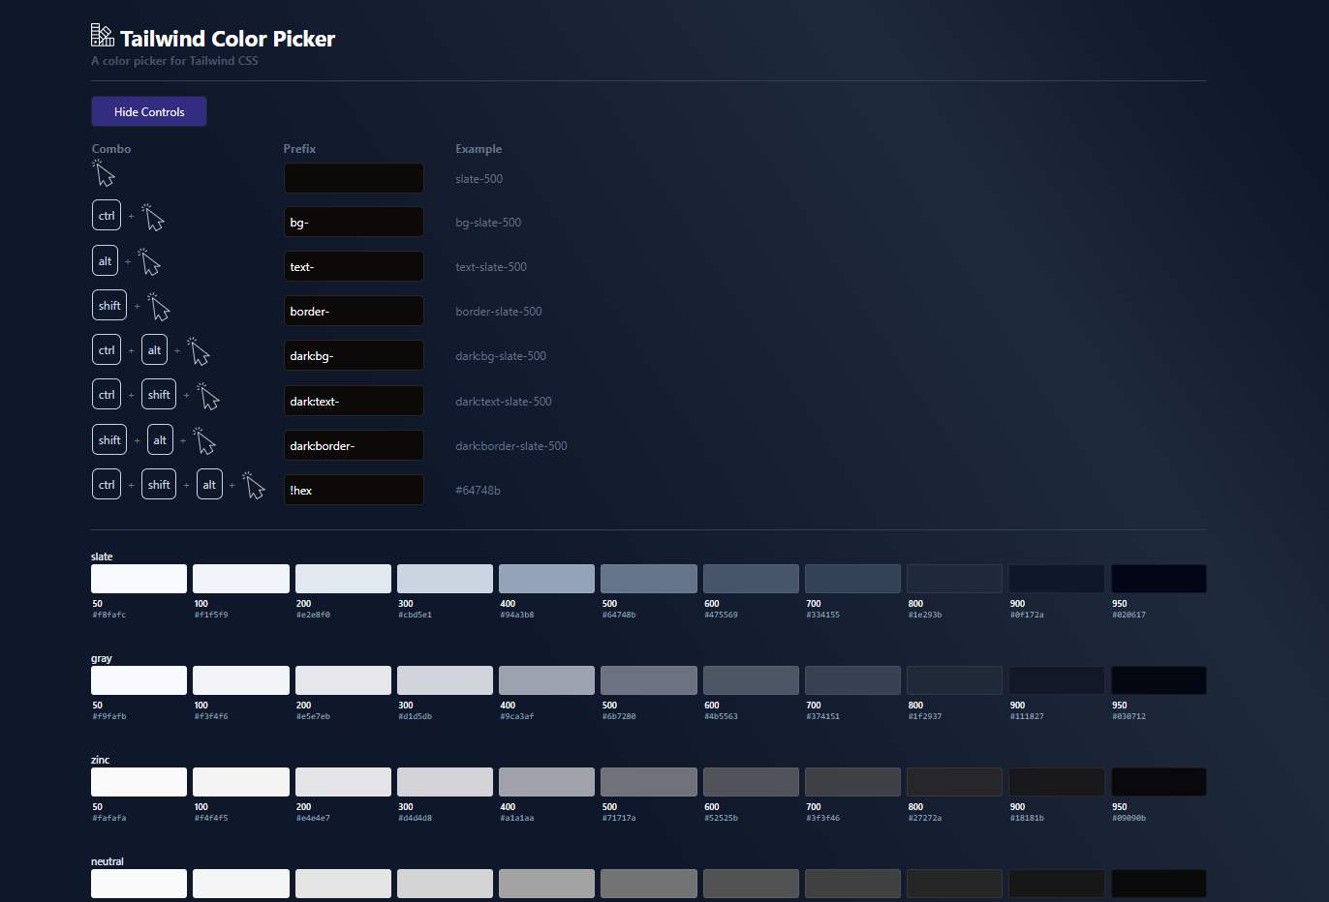Focus the 'dark:text-' prefix input

click(x=354, y=401)
